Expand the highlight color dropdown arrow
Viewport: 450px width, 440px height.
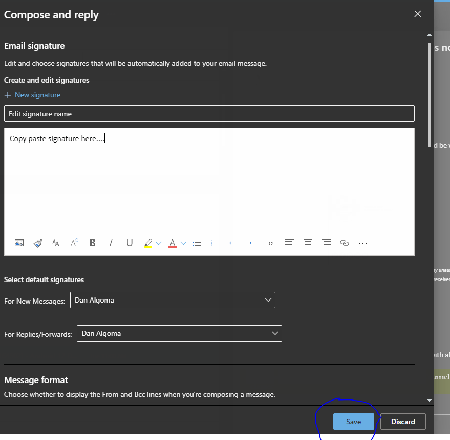tap(159, 243)
